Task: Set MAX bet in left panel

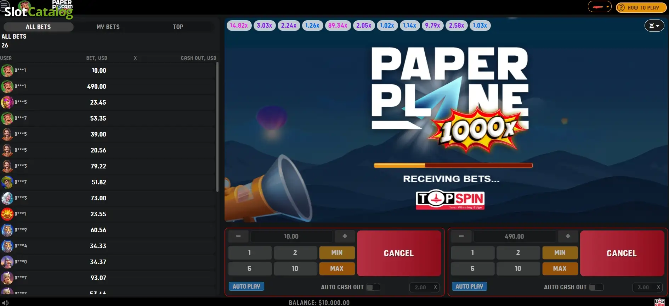Action: [x=337, y=269]
